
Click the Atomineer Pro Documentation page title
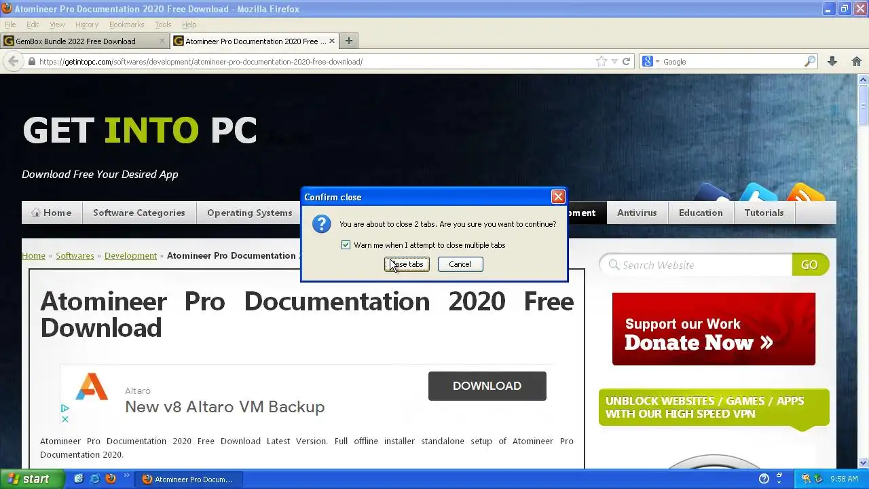(x=307, y=314)
